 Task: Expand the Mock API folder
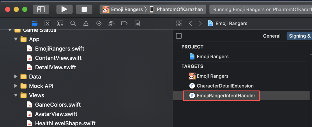(16, 86)
